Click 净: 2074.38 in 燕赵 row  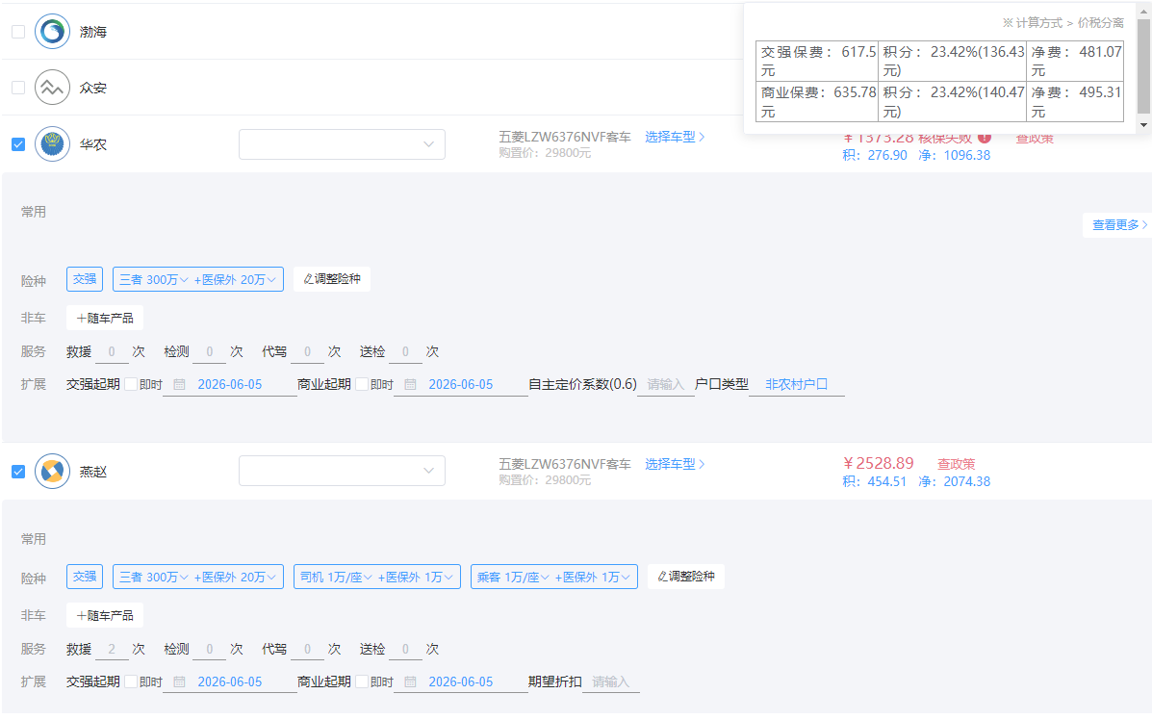pos(955,482)
